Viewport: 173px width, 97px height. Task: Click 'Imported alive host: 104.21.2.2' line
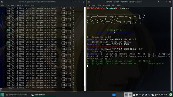pos(111,42)
